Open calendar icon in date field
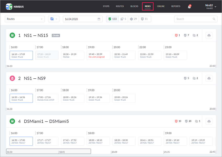The height and width of the screenshot is (157, 222). pos(99,19)
